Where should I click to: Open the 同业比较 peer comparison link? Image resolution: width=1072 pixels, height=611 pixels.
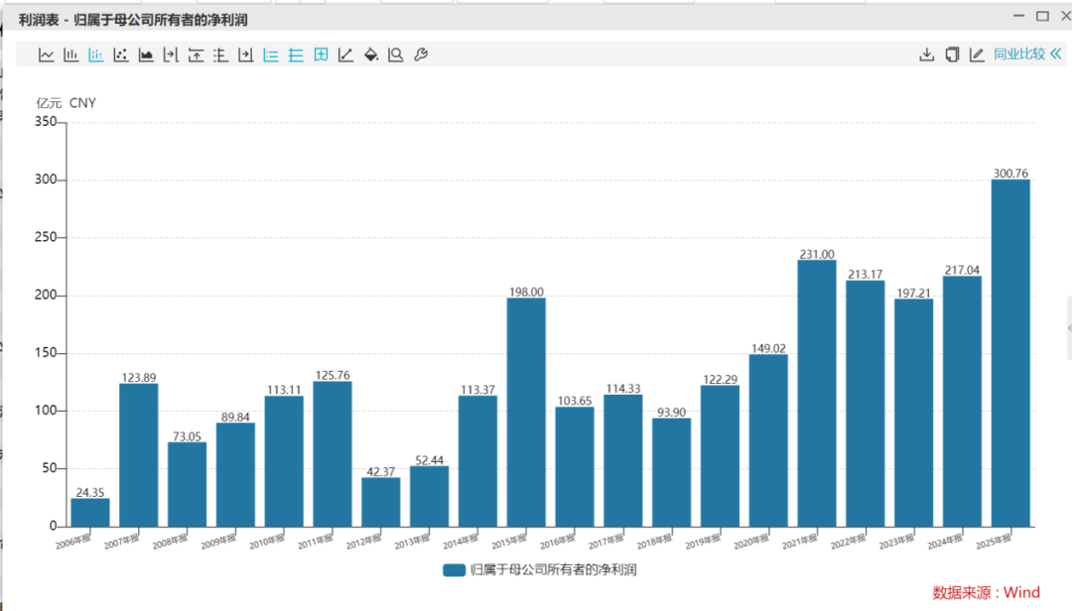click(x=1019, y=55)
